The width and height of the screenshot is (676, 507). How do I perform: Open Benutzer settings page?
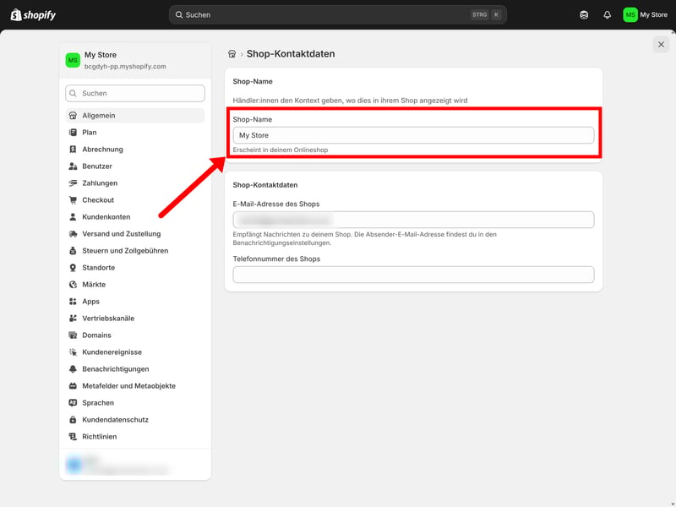97,166
